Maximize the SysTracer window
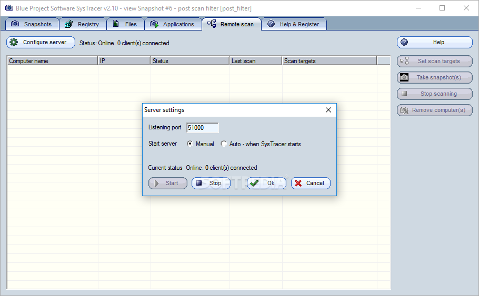Viewport: 479px width, 296px height. [x=442, y=8]
